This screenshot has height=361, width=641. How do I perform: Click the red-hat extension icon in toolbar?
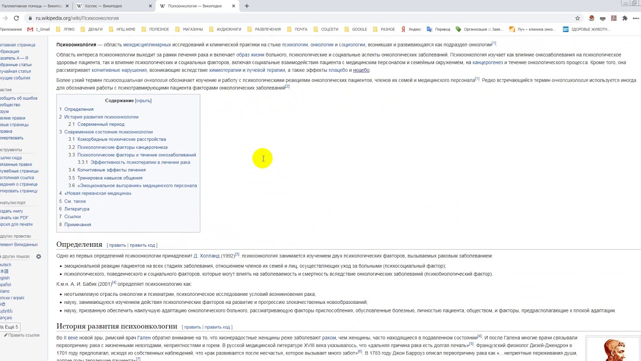[591, 18]
